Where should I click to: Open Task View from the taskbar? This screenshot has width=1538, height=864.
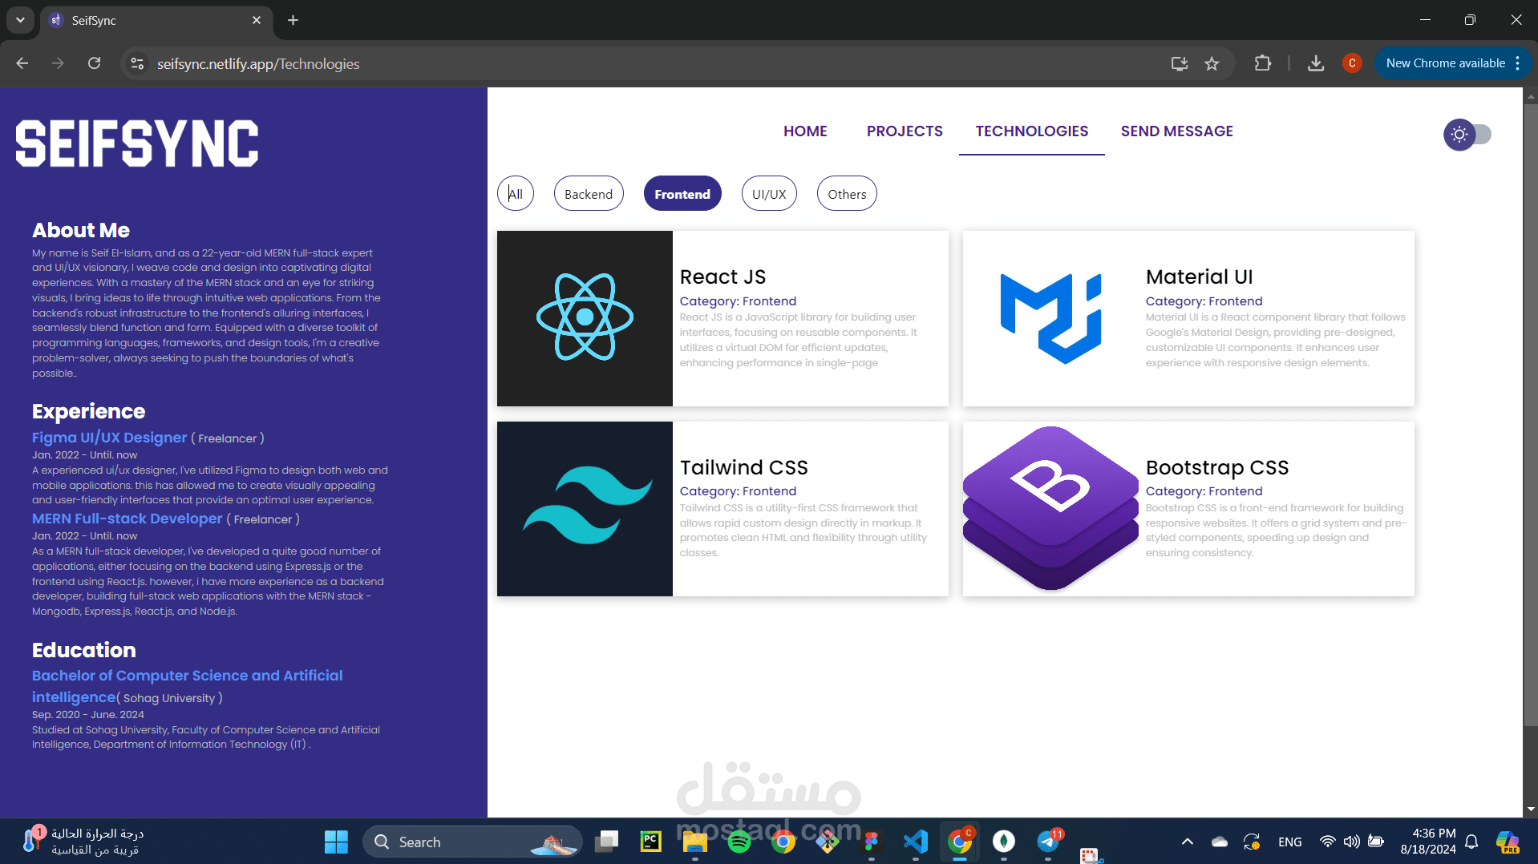click(x=607, y=842)
